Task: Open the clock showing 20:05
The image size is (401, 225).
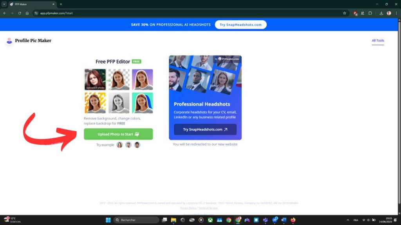Action: pyautogui.click(x=385, y=220)
